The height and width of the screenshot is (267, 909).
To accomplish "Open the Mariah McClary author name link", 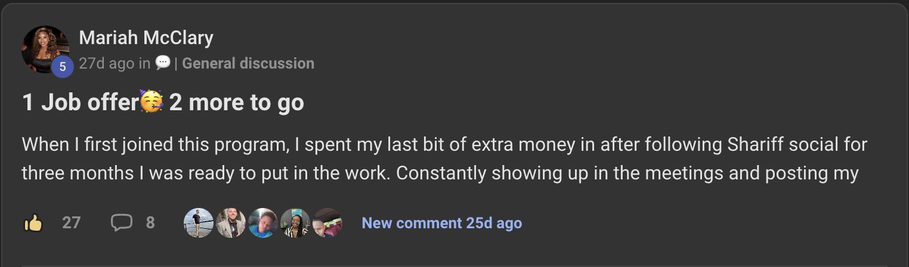I will coord(146,38).
